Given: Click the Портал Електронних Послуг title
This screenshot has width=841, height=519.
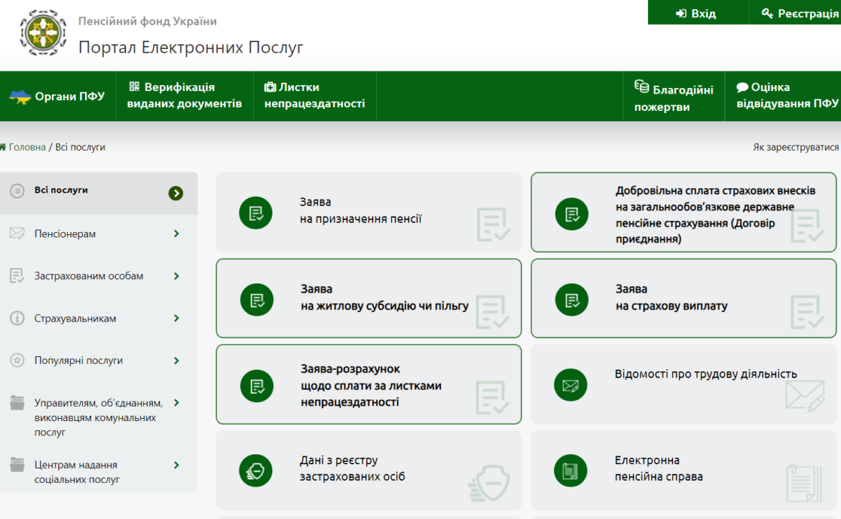Looking at the screenshot, I should pos(190,48).
